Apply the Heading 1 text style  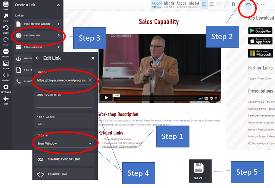169,4
